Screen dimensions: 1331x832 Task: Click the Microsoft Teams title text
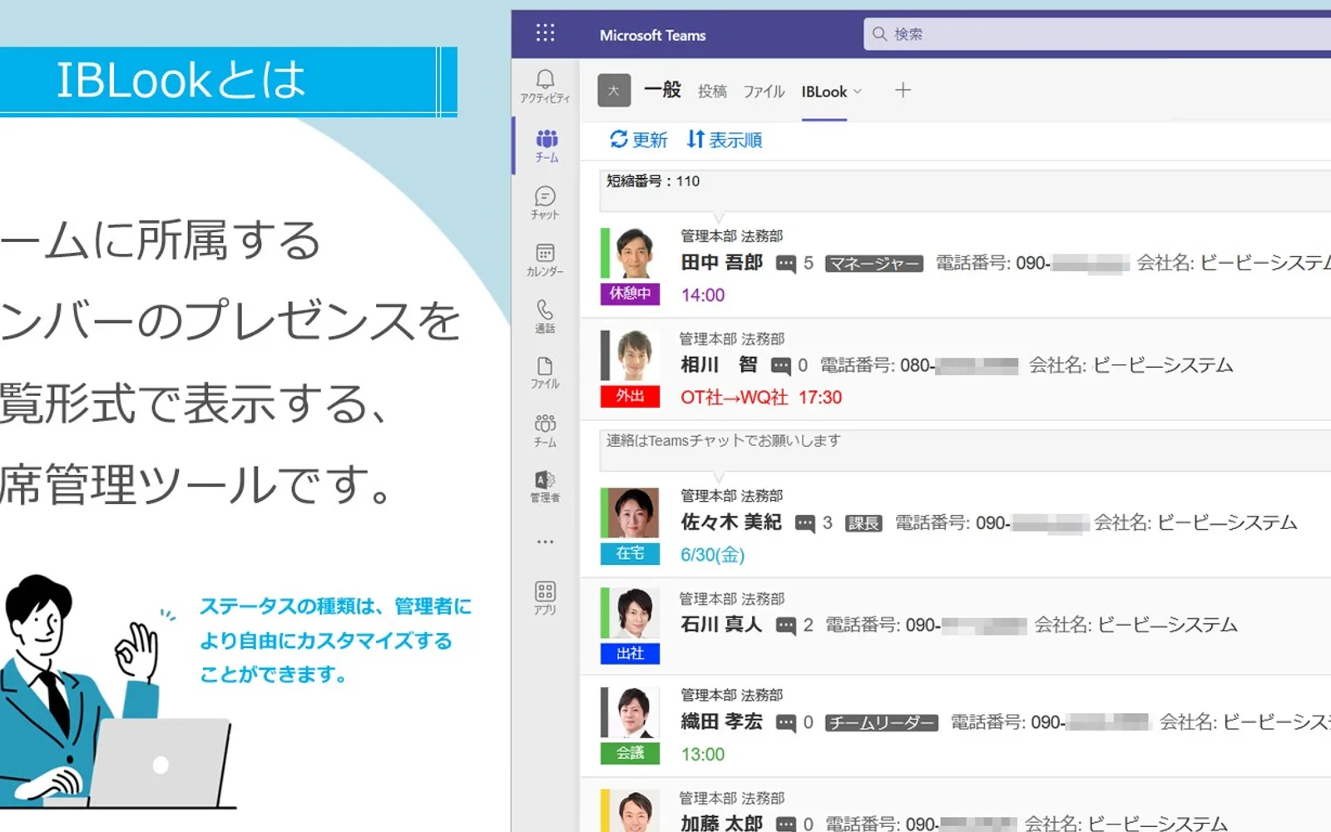[652, 36]
